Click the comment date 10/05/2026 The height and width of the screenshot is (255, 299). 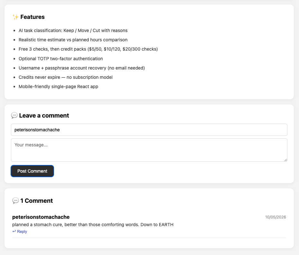[276, 217]
